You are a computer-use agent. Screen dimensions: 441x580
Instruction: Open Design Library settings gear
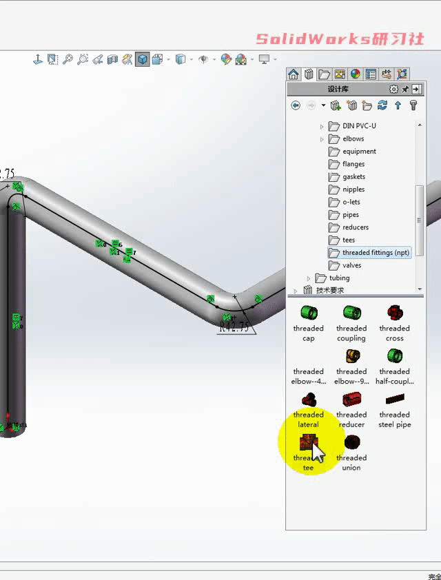pos(393,89)
